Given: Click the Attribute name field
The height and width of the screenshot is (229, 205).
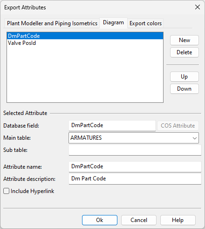Looking at the screenshot, I should (x=135, y=167).
